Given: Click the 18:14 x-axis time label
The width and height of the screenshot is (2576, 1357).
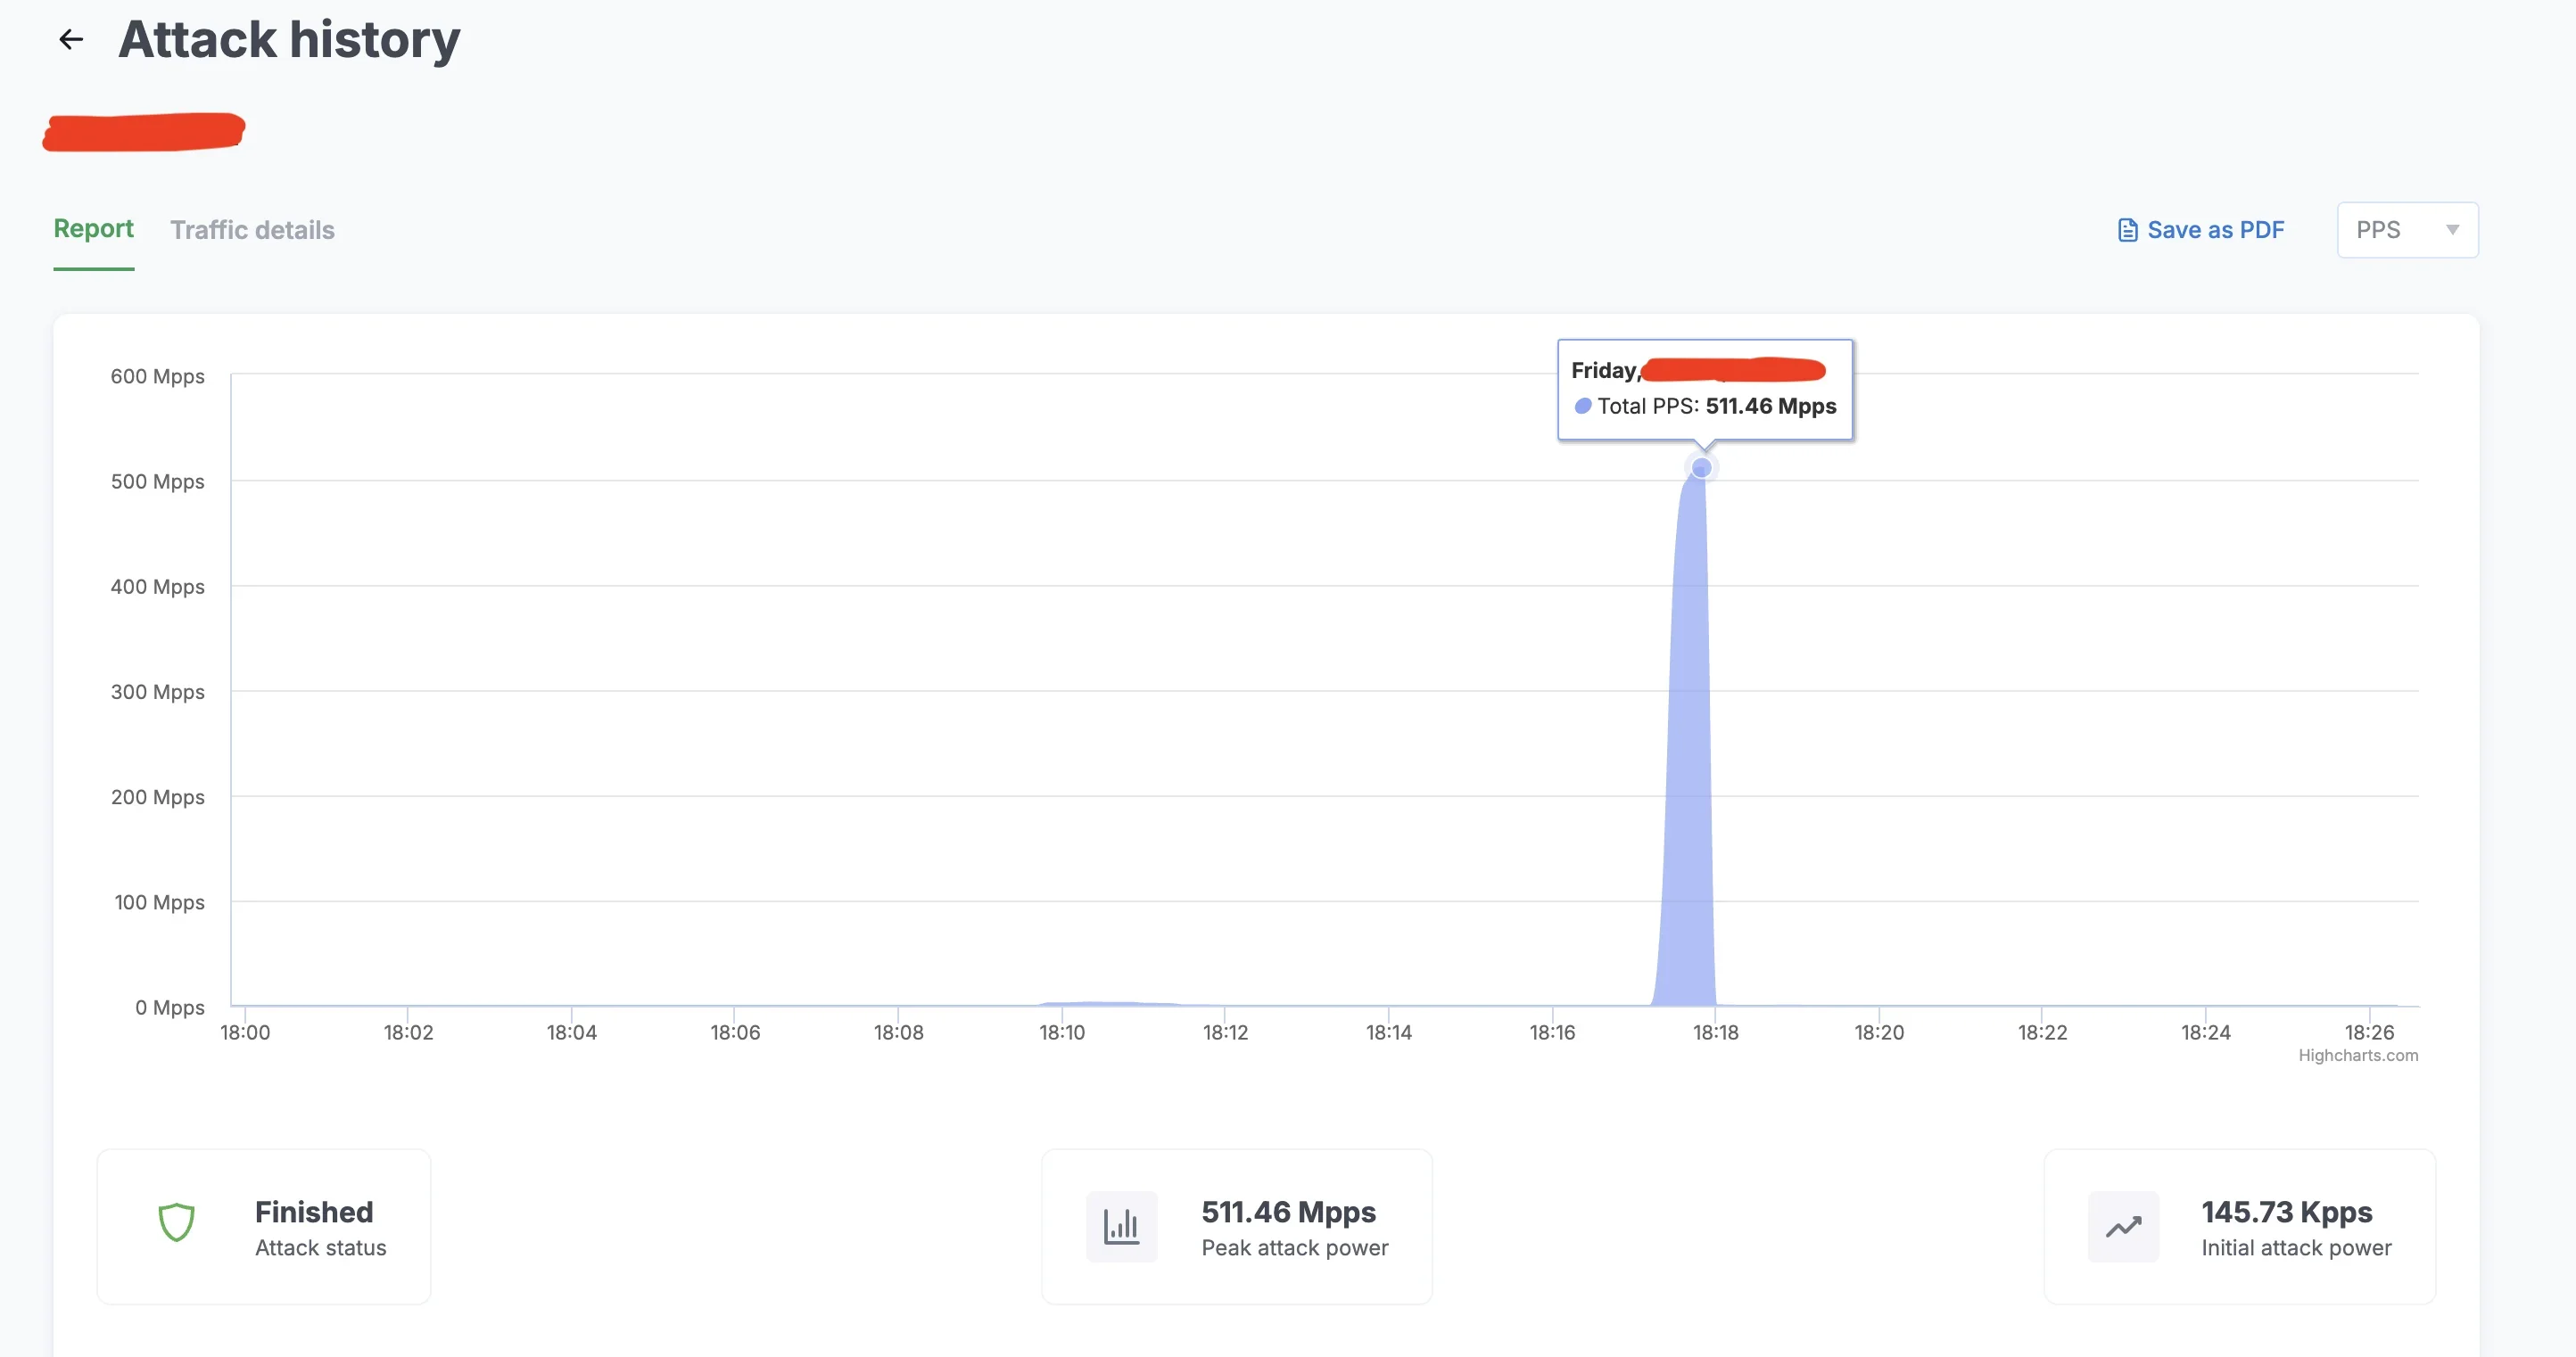Looking at the screenshot, I should (1388, 1032).
